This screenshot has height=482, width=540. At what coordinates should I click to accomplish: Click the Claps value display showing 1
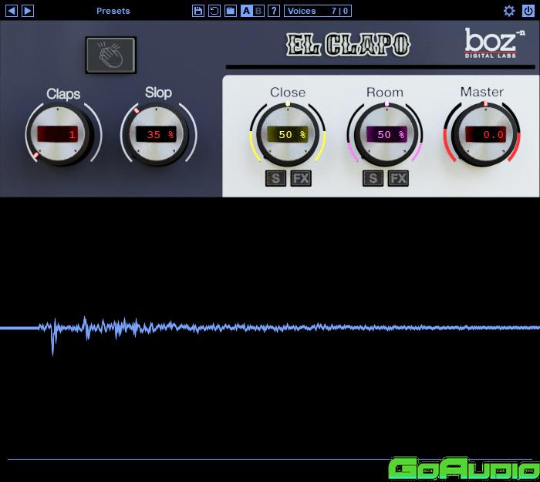coord(58,134)
